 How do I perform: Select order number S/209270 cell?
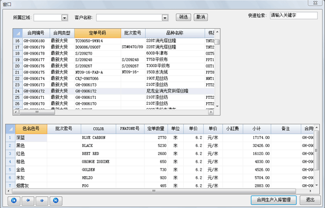tap(97, 53)
